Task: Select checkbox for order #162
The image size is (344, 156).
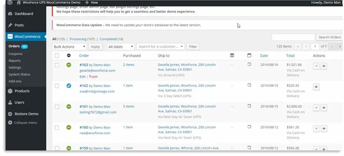Action: click(x=57, y=86)
